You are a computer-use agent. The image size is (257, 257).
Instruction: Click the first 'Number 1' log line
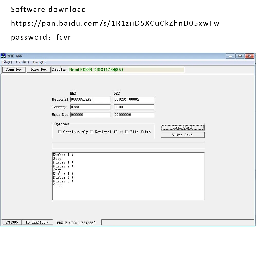point(63,155)
